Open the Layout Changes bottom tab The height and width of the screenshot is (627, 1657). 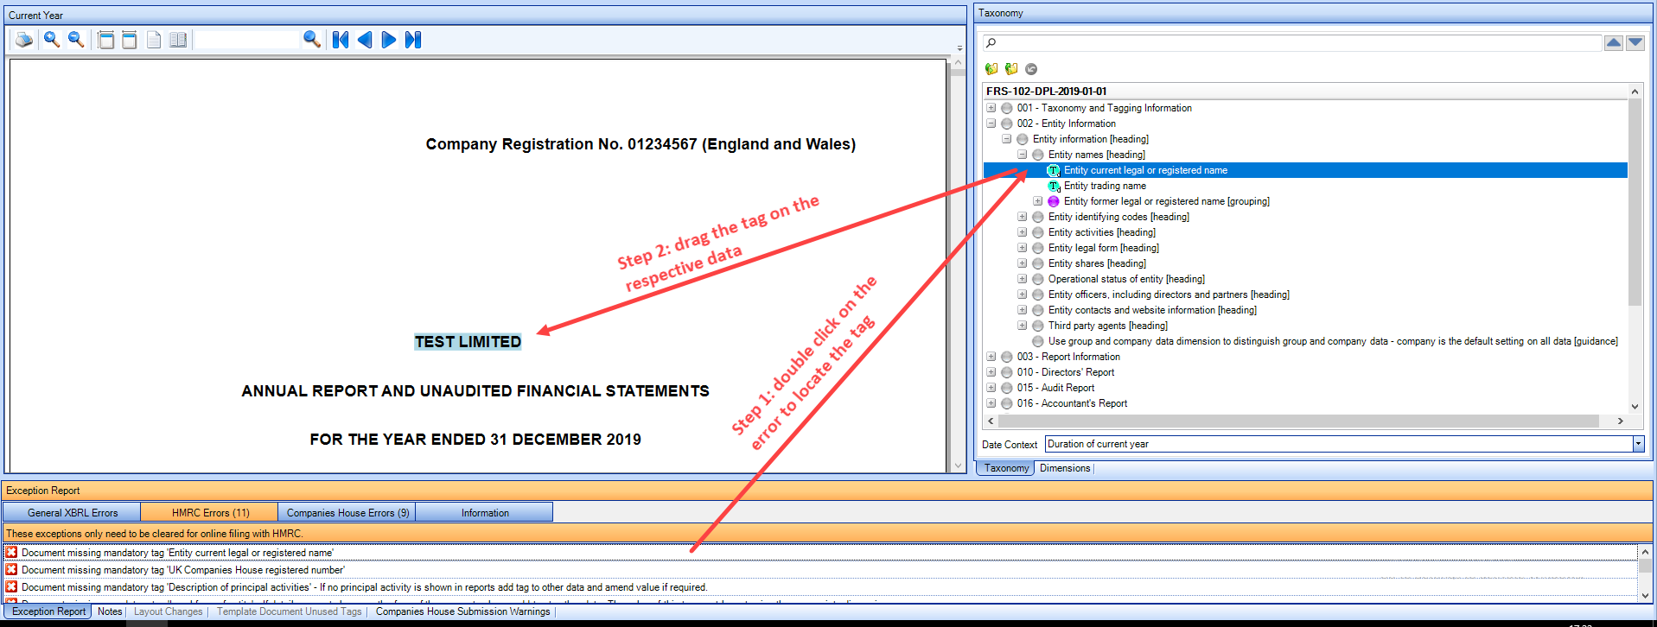(169, 611)
